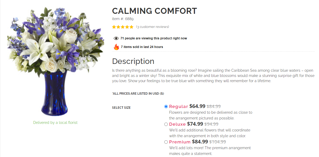The height and width of the screenshot is (157, 319).
Task: Click the first rating star
Action: pos(114,27)
